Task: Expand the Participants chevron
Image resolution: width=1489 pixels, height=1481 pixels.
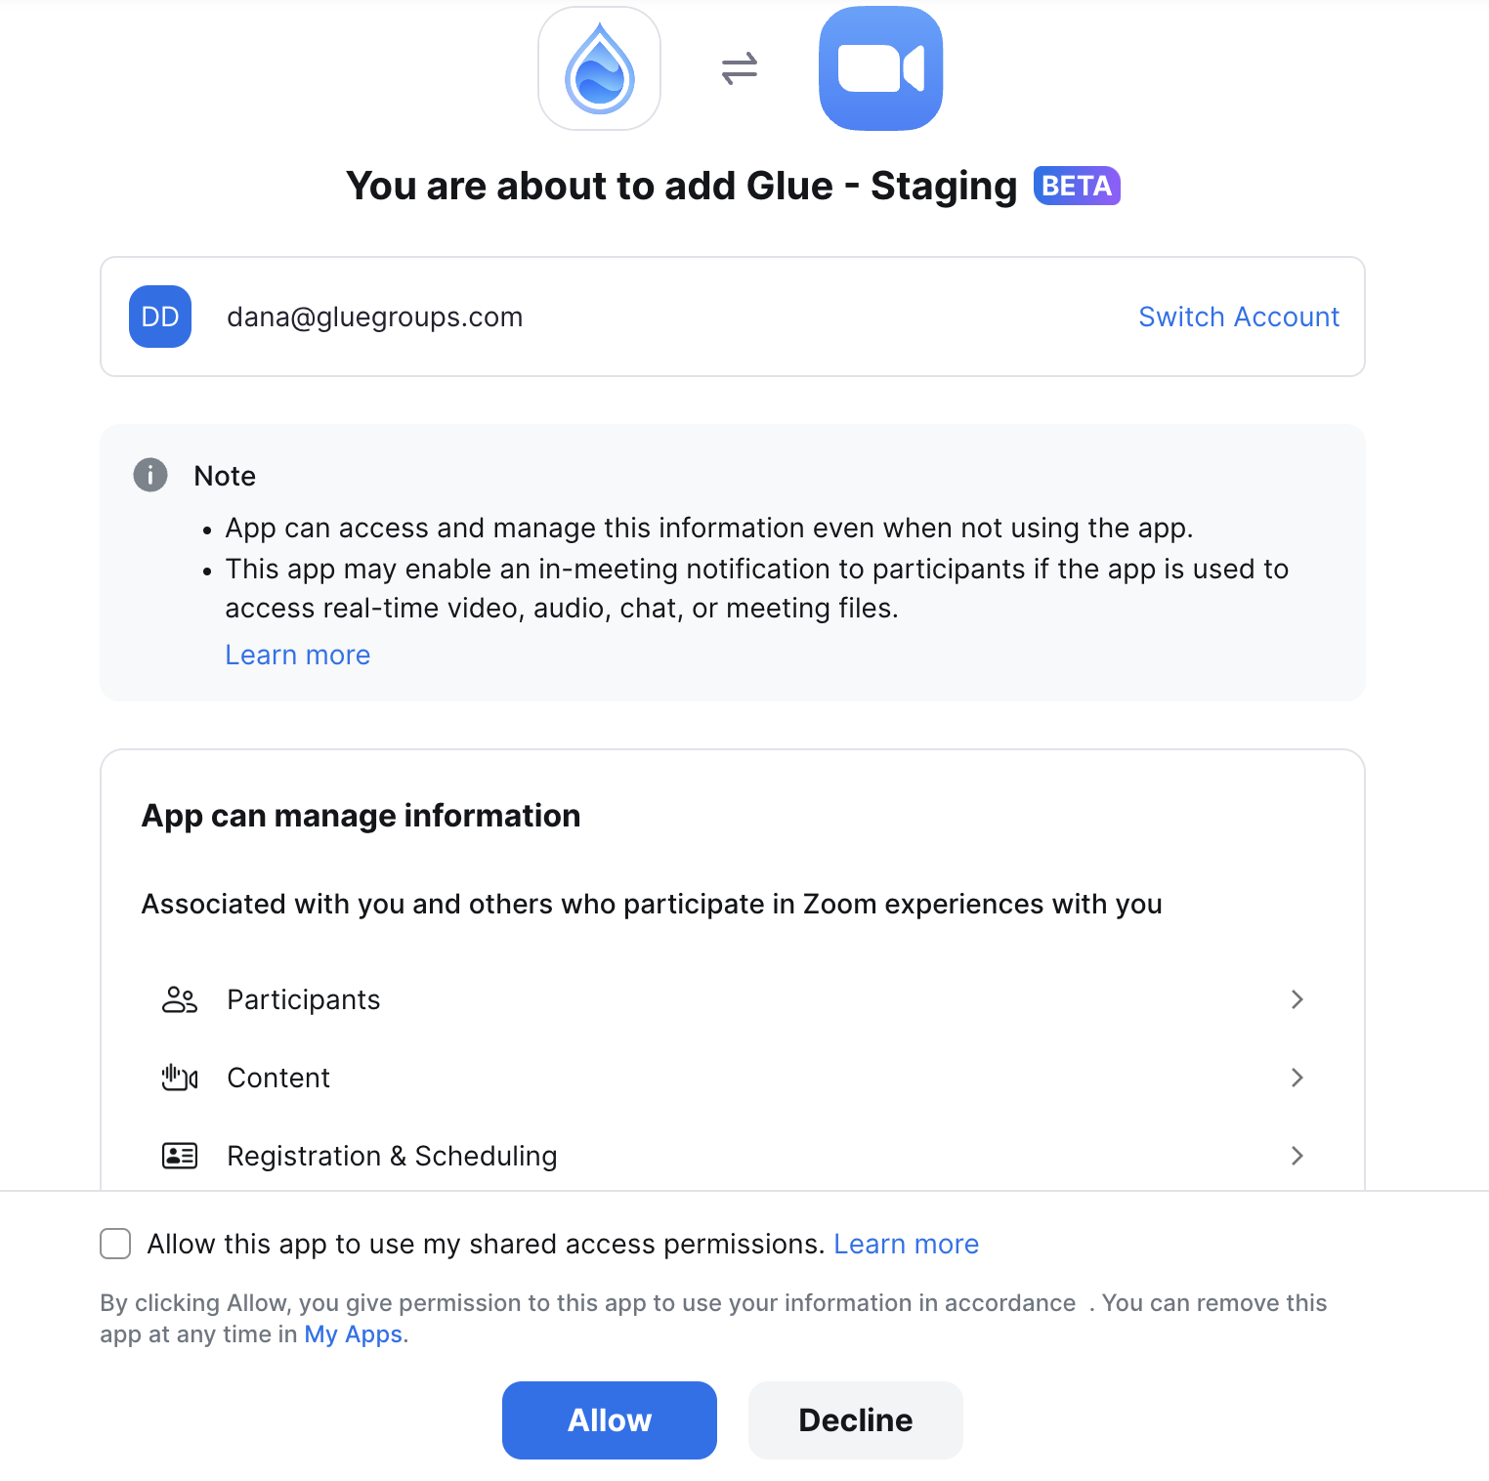Action: (1298, 999)
